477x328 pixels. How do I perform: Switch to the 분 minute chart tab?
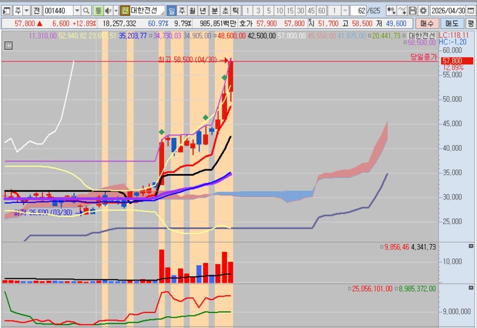tap(215, 10)
